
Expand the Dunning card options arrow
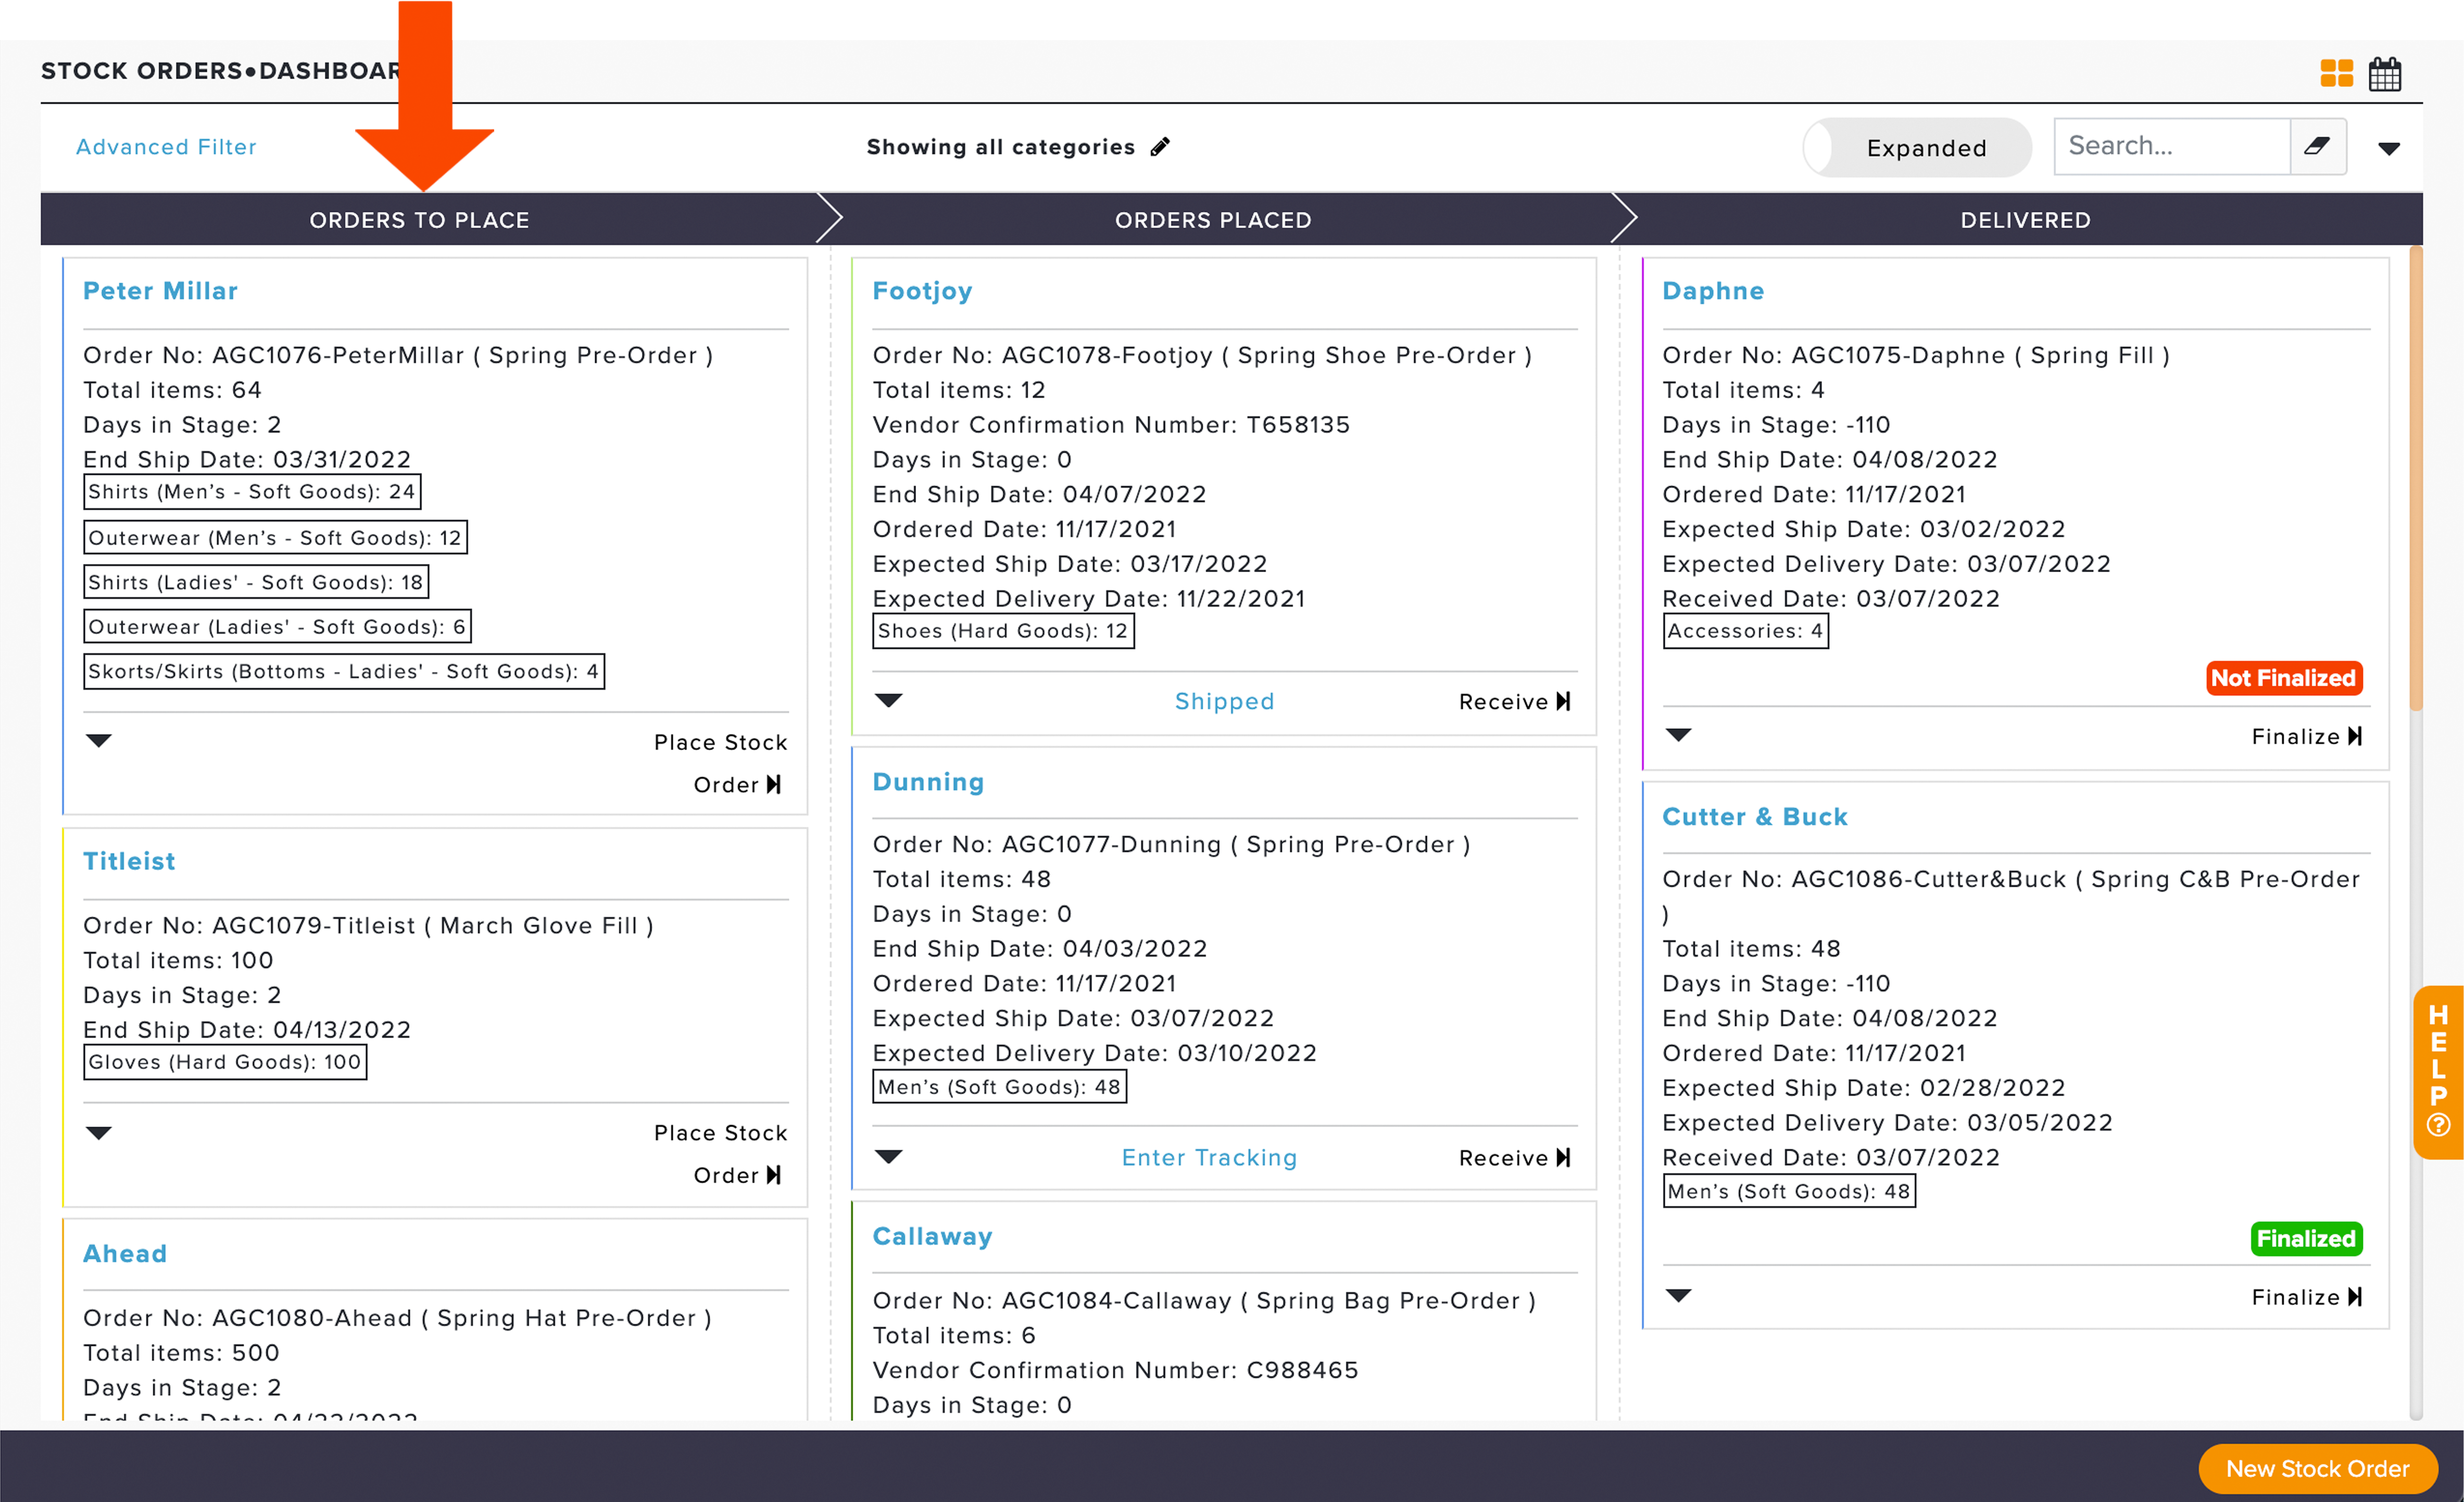pos(889,1157)
